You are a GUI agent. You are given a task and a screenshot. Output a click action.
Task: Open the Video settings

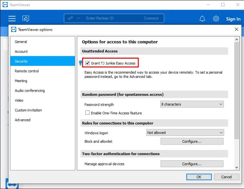[43, 101]
